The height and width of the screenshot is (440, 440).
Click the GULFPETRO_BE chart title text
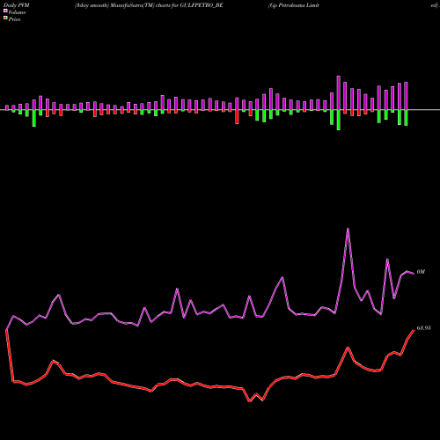click(149, 5)
